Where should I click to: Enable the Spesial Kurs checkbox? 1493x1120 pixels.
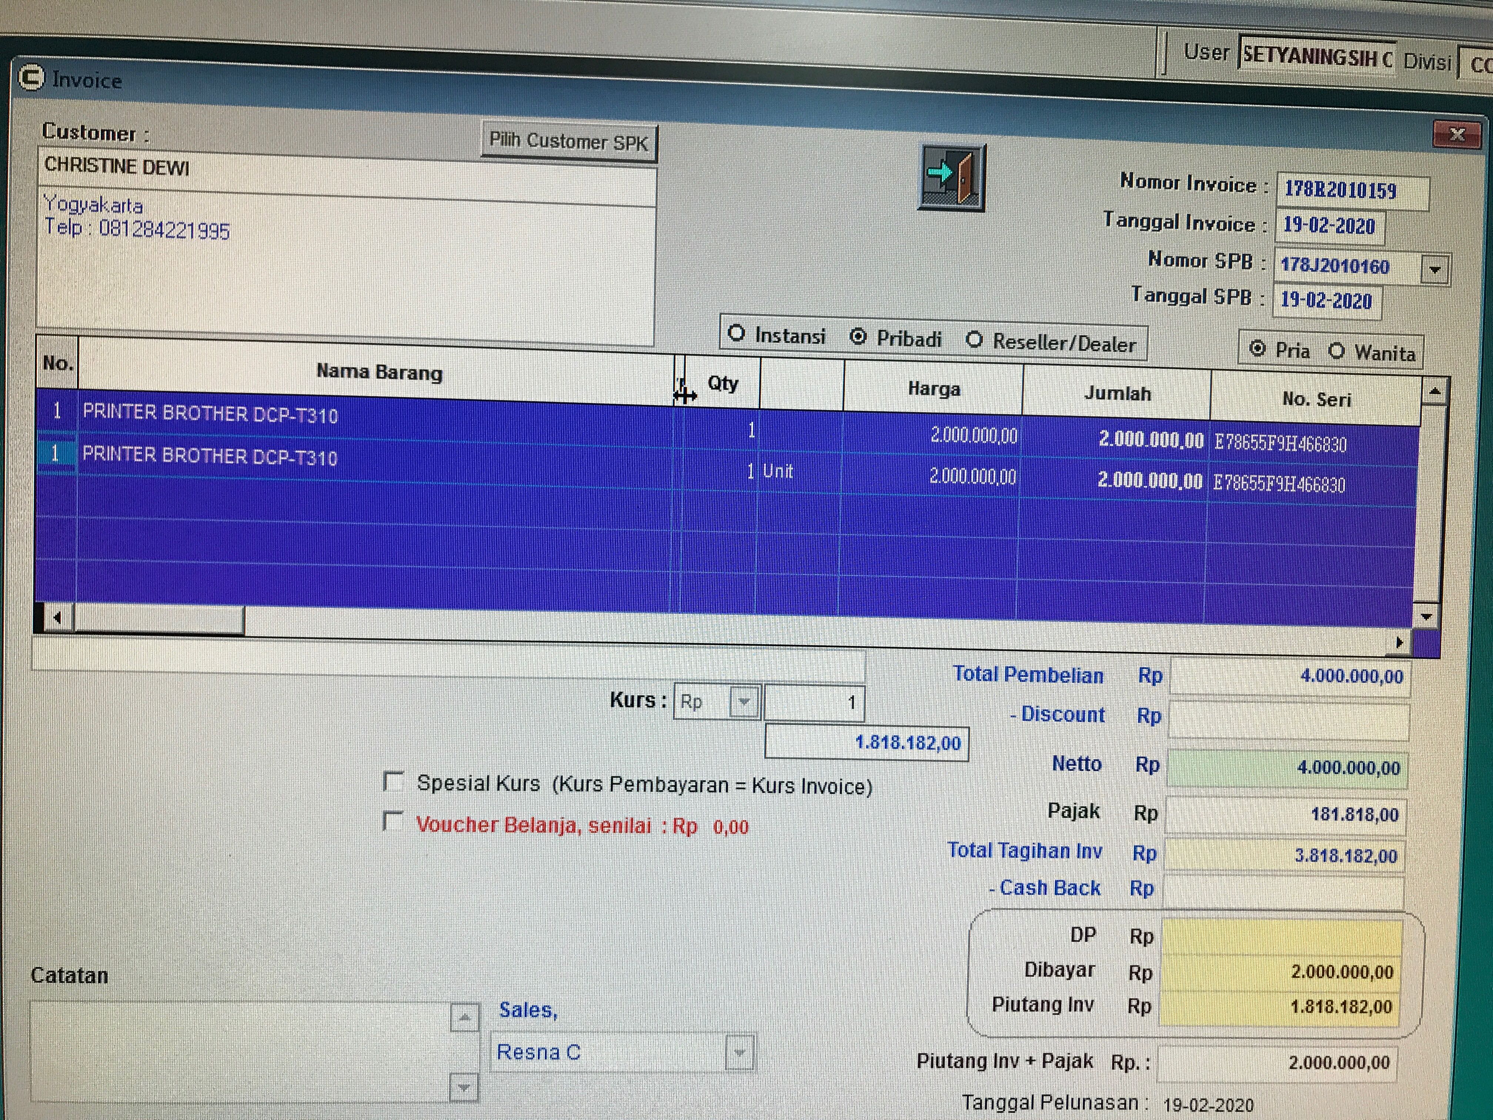pyautogui.click(x=393, y=782)
